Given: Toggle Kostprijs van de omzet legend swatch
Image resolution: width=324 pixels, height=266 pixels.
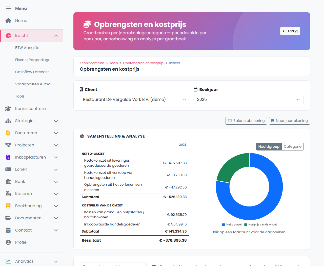Looking at the screenshot, I should (246, 225).
